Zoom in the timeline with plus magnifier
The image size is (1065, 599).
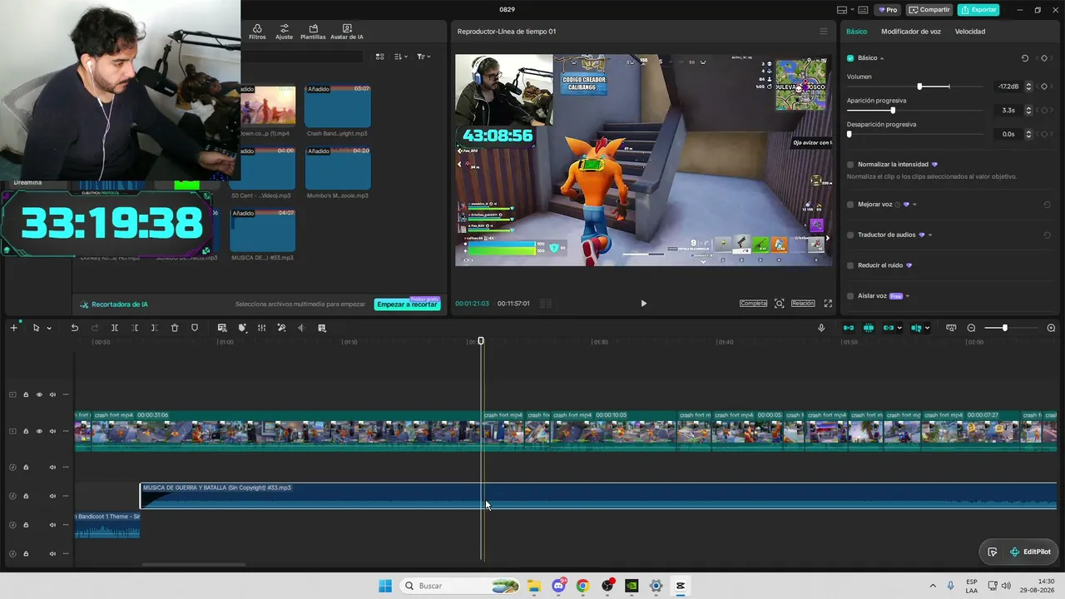[1051, 328]
